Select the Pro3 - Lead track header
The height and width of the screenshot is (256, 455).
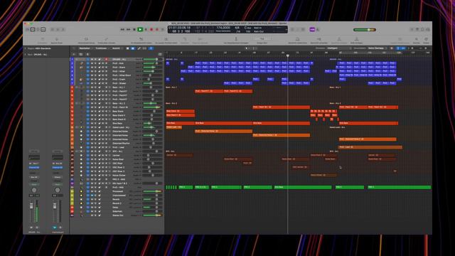[x=117, y=147]
